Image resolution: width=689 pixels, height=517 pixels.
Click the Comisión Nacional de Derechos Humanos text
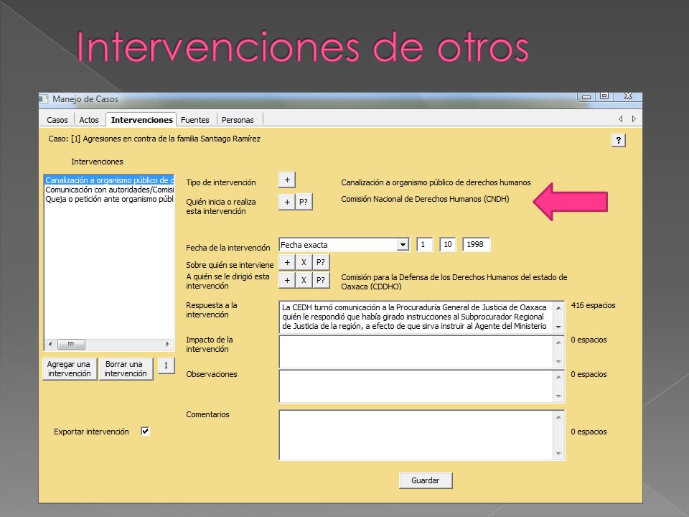(425, 199)
